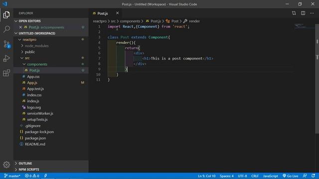Close the Post.js editor tab

click(118, 13)
